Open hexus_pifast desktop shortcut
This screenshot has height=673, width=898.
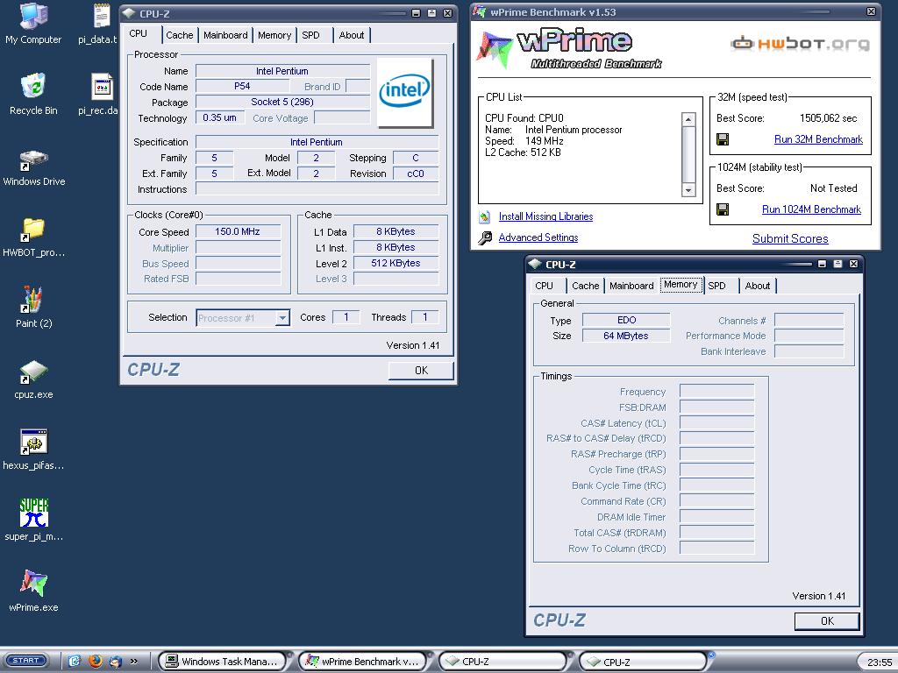pyautogui.click(x=33, y=450)
